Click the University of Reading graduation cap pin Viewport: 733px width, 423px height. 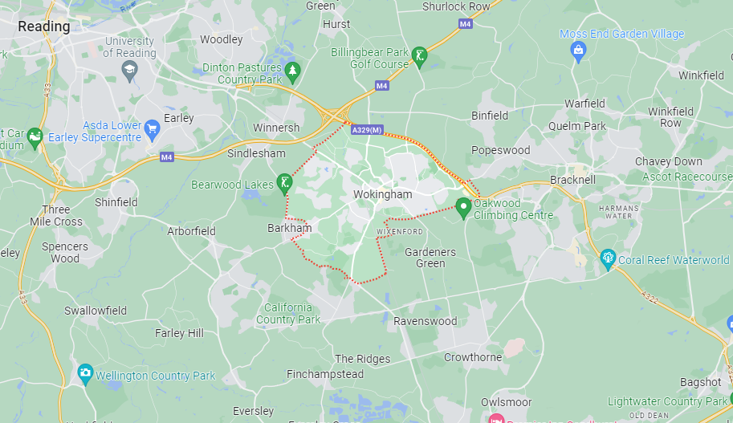tap(129, 71)
